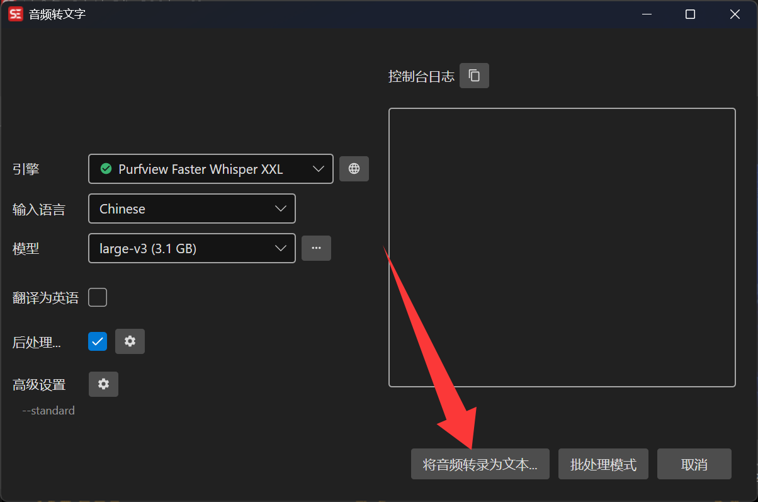
Task: Click the 取消 cancel button
Action: (694, 464)
